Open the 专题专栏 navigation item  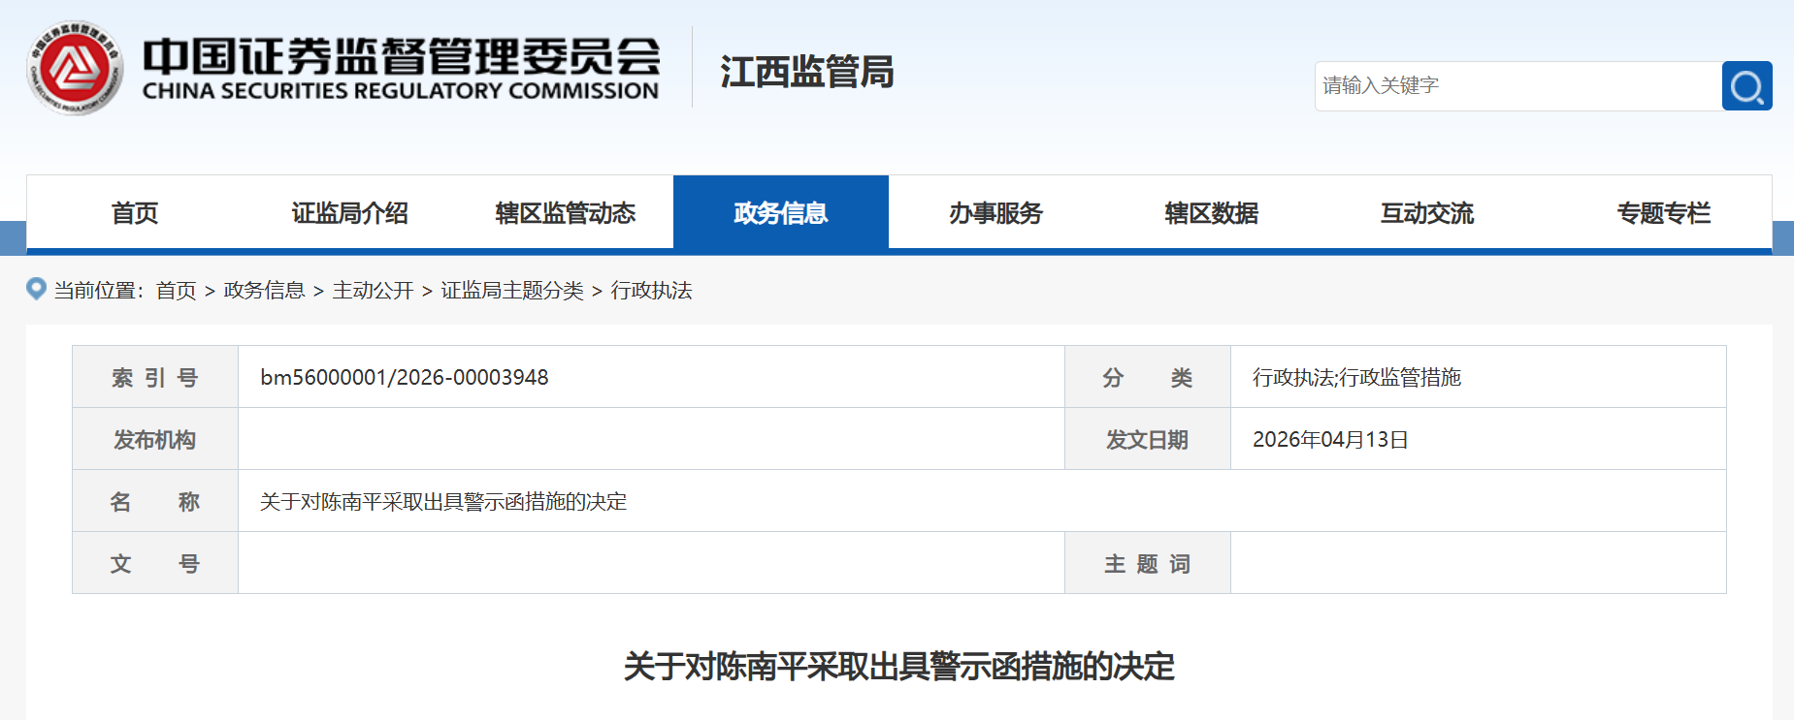pyautogui.click(x=1663, y=213)
